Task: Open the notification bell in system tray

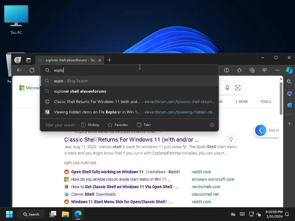Action: [x=287, y=214]
